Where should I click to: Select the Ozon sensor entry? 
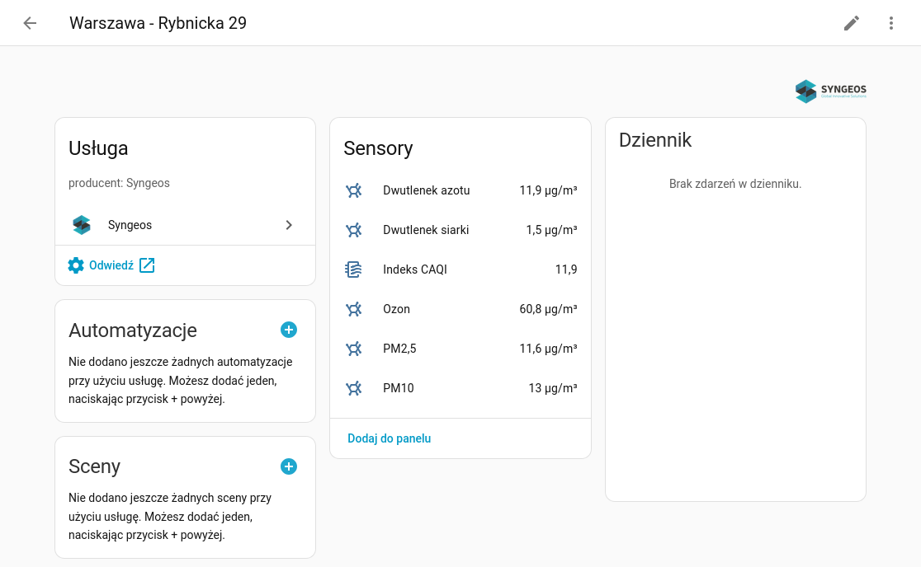(x=396, y=309)
